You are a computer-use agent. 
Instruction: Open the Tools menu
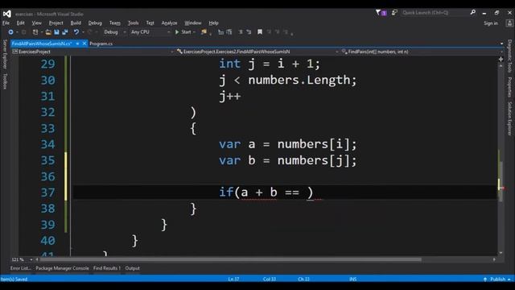133,23
